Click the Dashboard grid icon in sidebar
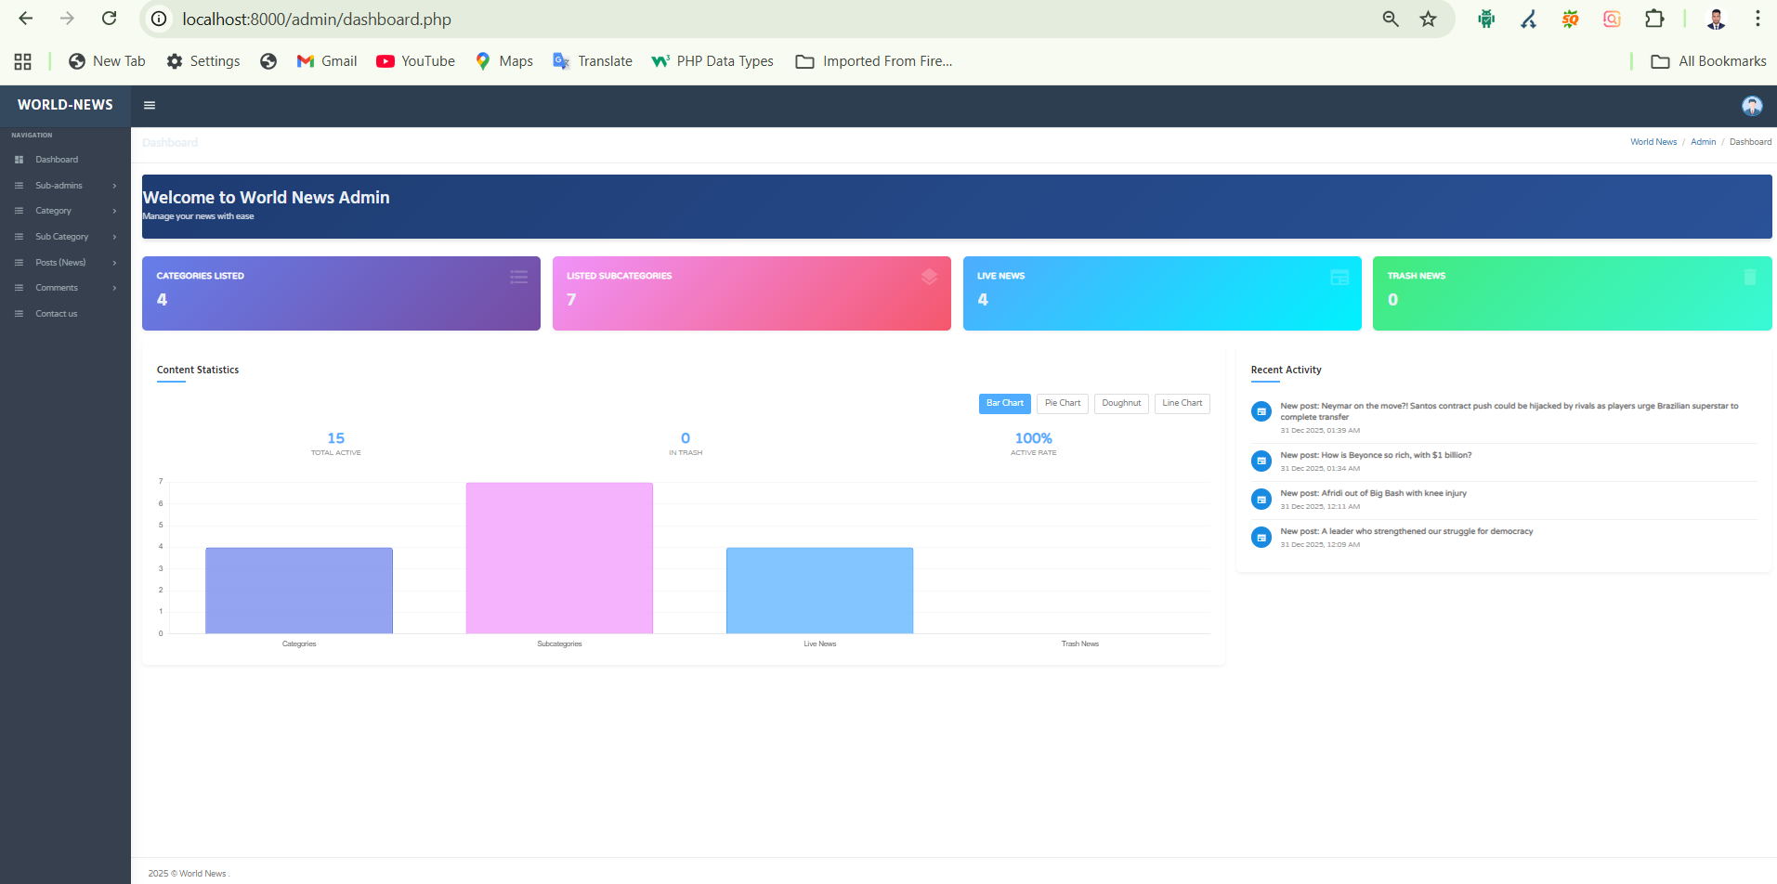 coord(19,160)
